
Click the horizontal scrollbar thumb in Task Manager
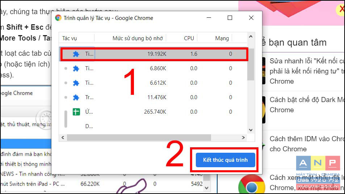[x=139, y=138]
